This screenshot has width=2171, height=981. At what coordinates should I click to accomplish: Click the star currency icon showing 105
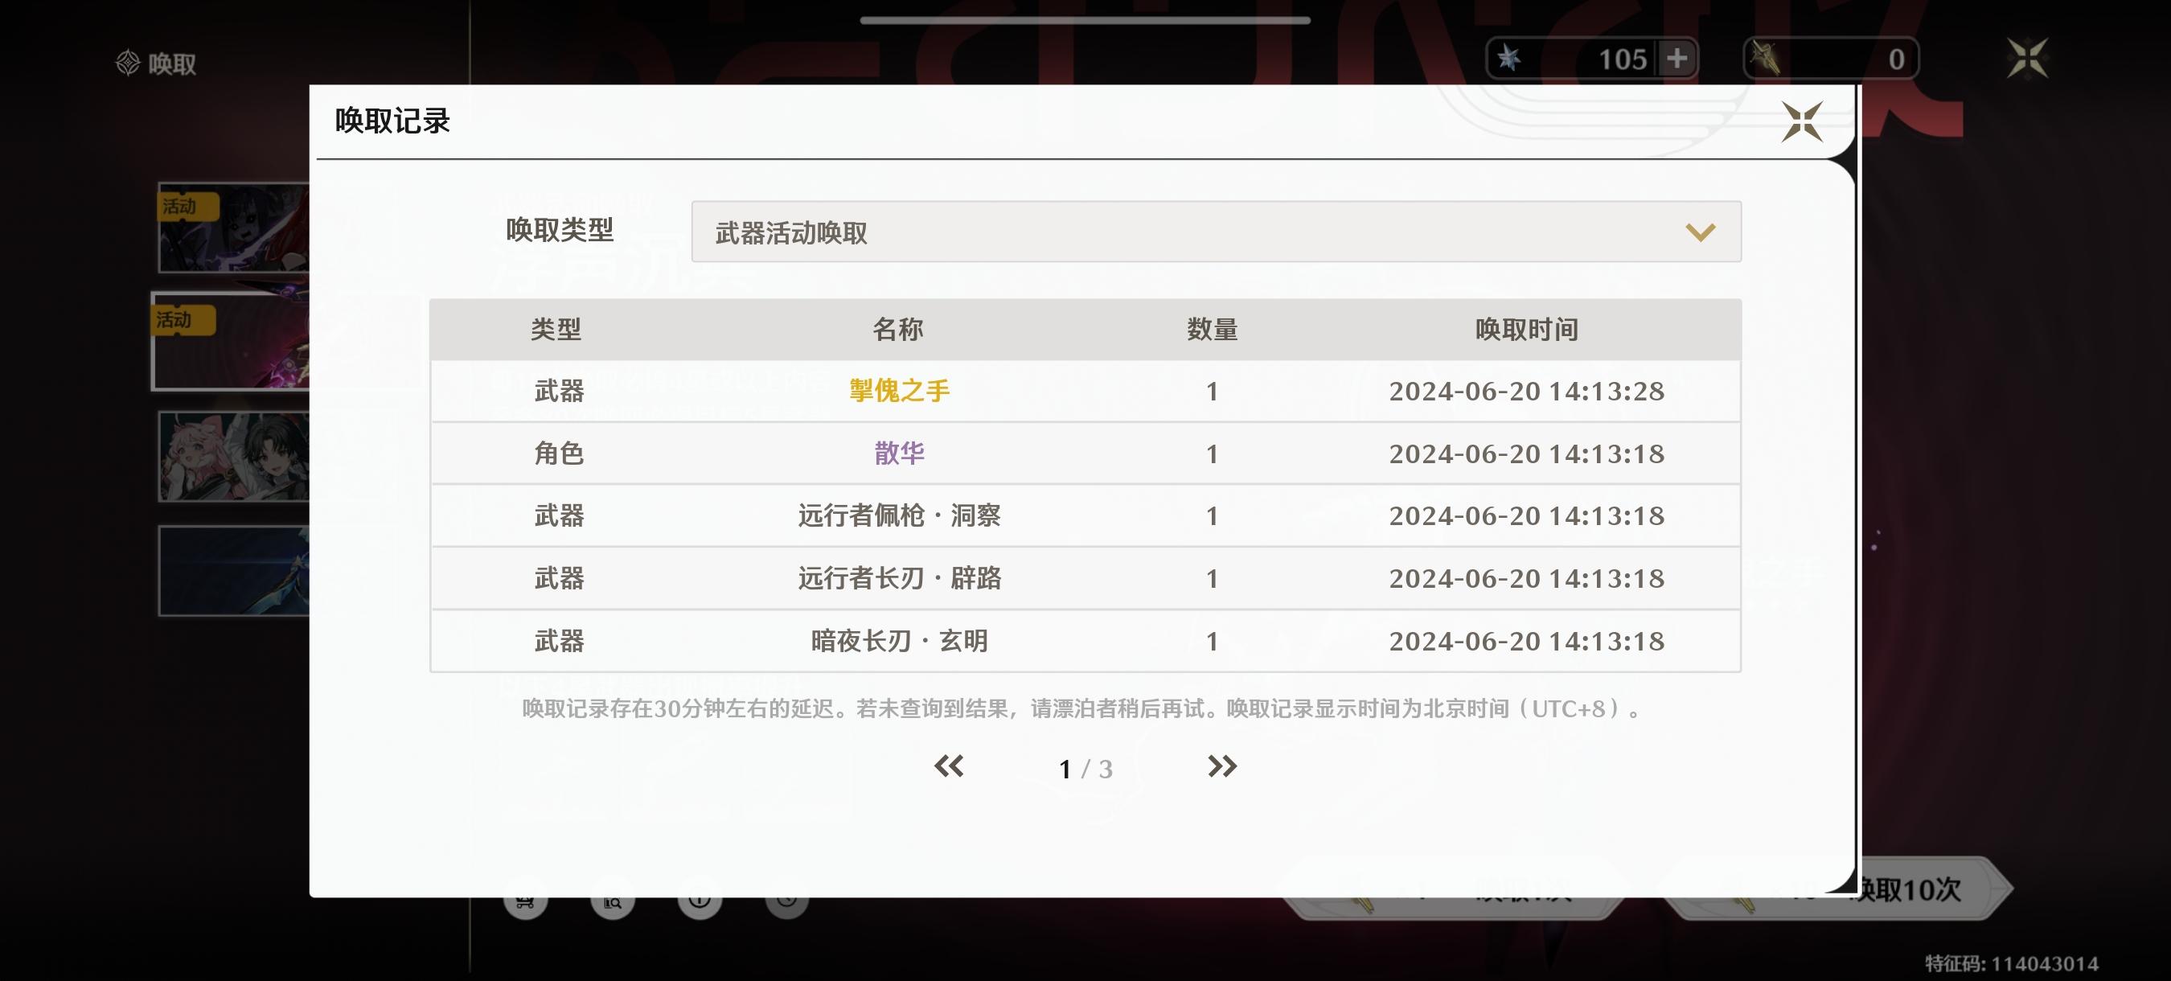coord(1508,58)
